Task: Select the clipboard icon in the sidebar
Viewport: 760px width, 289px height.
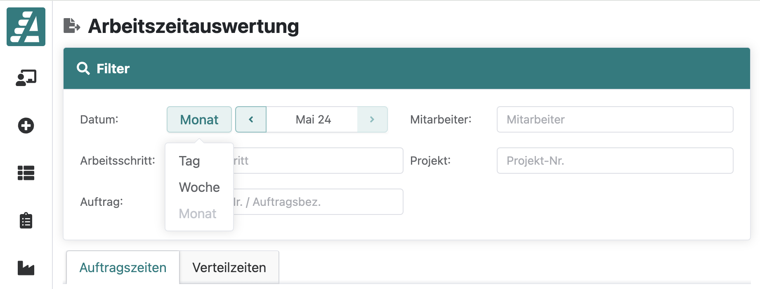Action: coord(26,221)
